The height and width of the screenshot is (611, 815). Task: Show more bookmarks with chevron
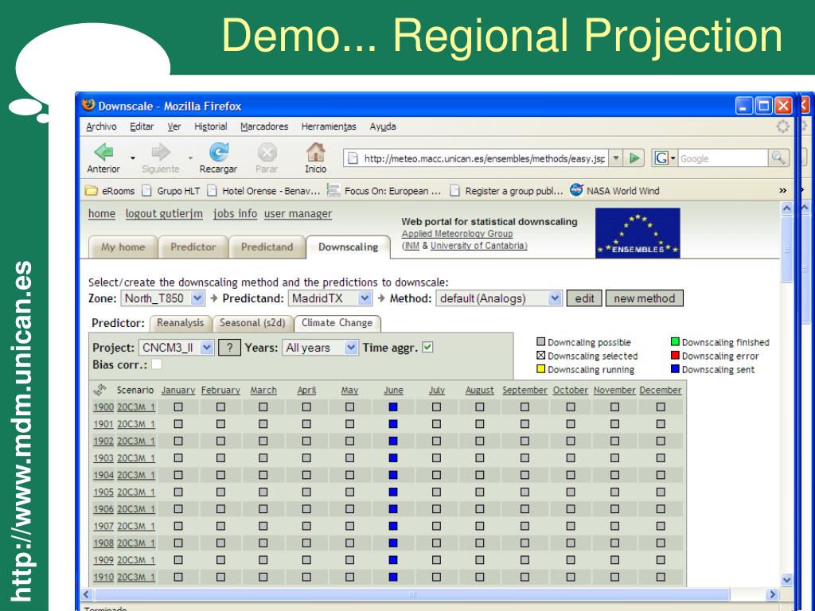coord(783,191)
